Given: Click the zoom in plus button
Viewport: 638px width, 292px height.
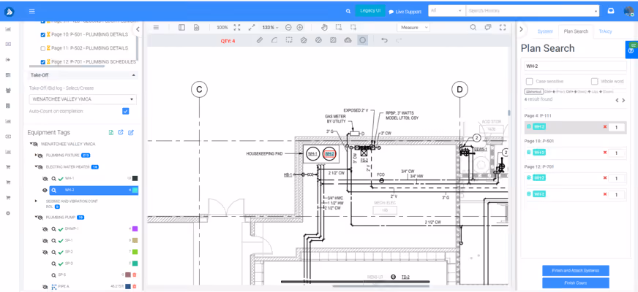Looking at the screenshot, I should point(300,27).
